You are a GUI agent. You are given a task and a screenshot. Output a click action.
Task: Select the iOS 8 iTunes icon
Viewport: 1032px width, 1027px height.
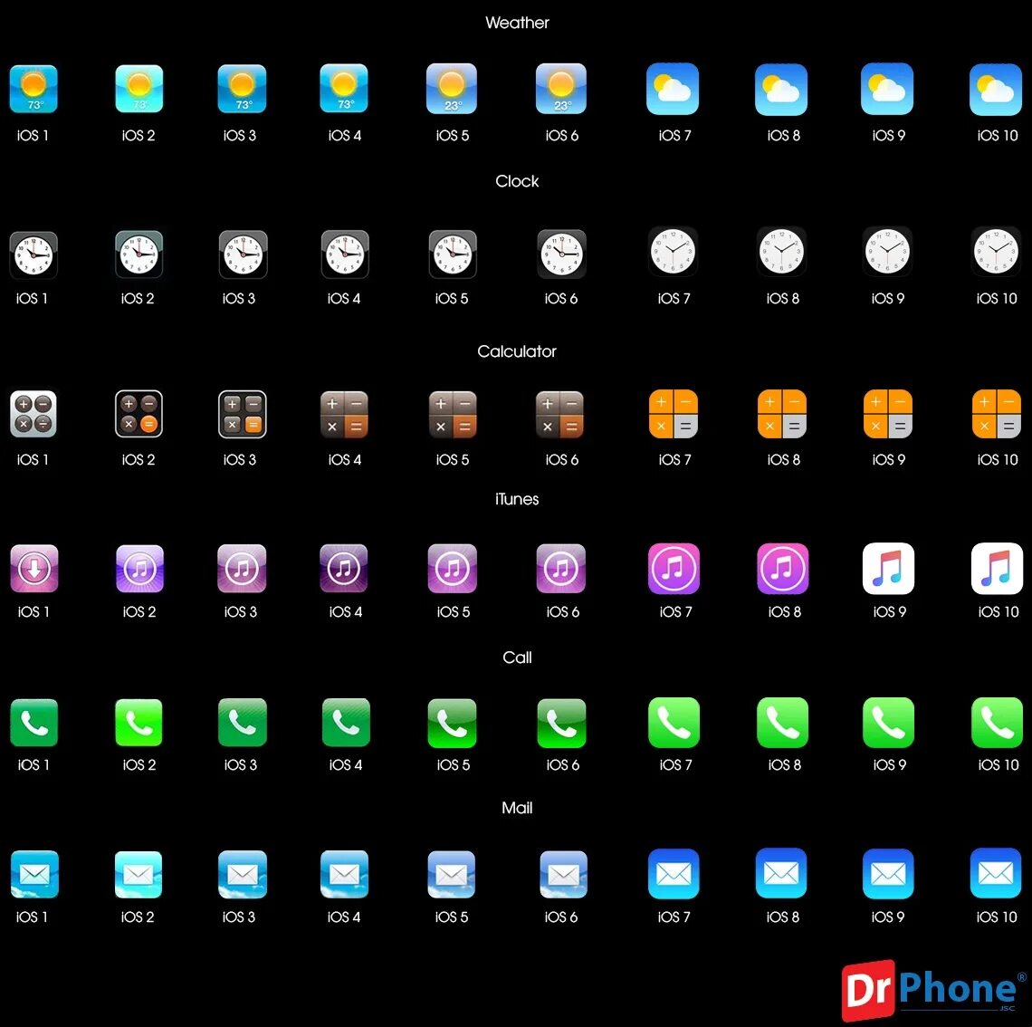[x=782, y=569]
